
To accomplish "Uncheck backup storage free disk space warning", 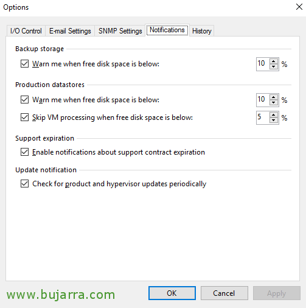I will [x=24, y=64].
